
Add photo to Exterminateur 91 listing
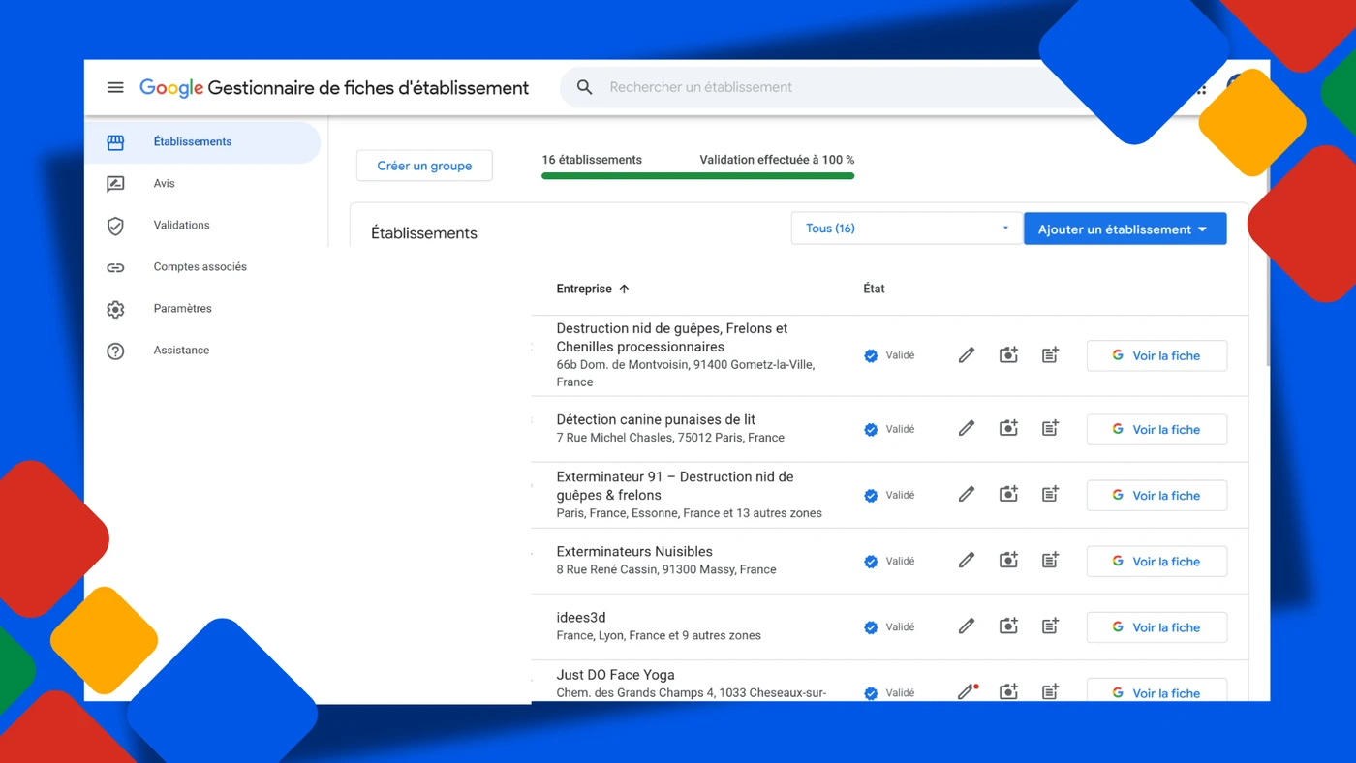1008,494
